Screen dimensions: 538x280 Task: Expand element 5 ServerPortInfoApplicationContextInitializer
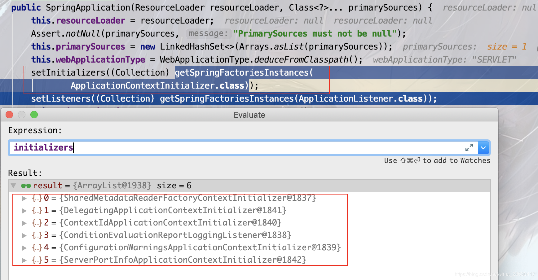point(24,260)
